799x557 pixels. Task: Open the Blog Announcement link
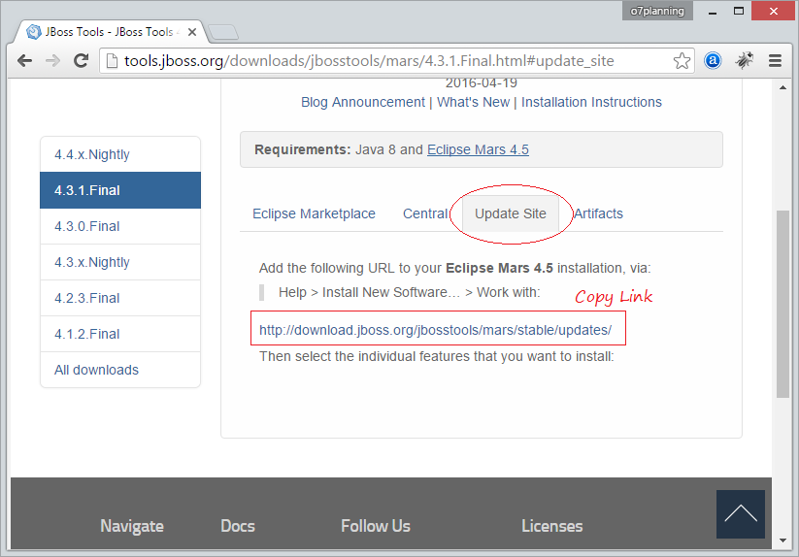pyautogui.click(x=363, y=102)
